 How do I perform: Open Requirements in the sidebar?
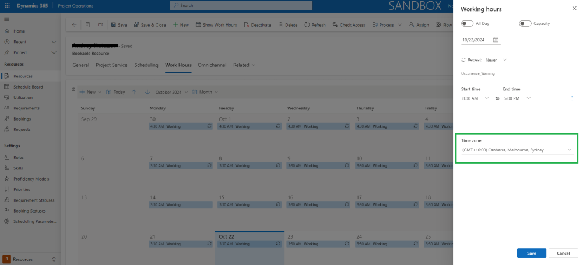(x=26, y=108)
